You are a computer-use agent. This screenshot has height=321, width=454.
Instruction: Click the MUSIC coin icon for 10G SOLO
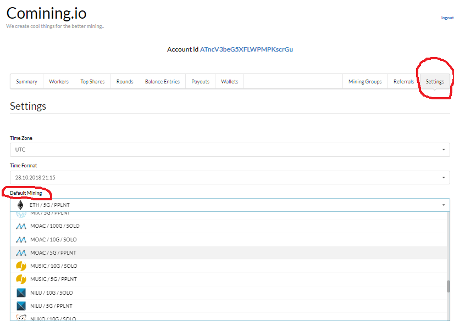click(x=21, y=266)
